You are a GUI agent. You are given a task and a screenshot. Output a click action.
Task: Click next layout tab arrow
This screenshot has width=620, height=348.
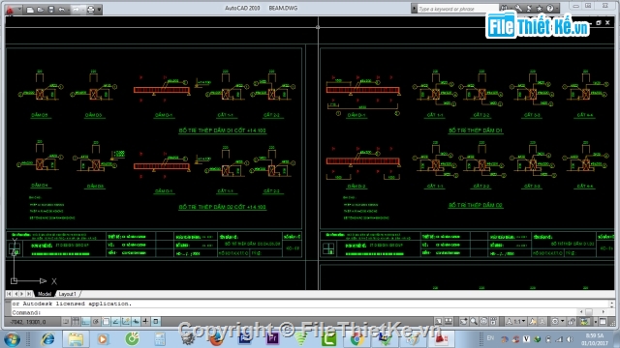click(x=22, y=294)
